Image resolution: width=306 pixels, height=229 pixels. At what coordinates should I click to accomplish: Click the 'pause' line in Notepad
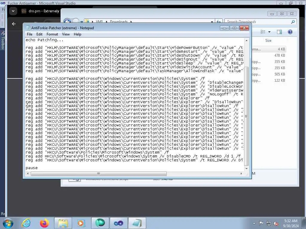click(x=32, y=168)
